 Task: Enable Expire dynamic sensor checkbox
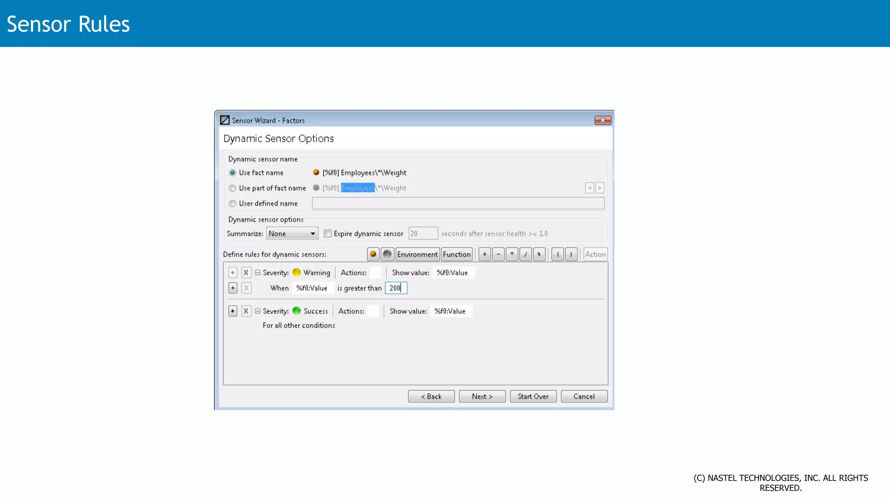[x=328, y=234]
